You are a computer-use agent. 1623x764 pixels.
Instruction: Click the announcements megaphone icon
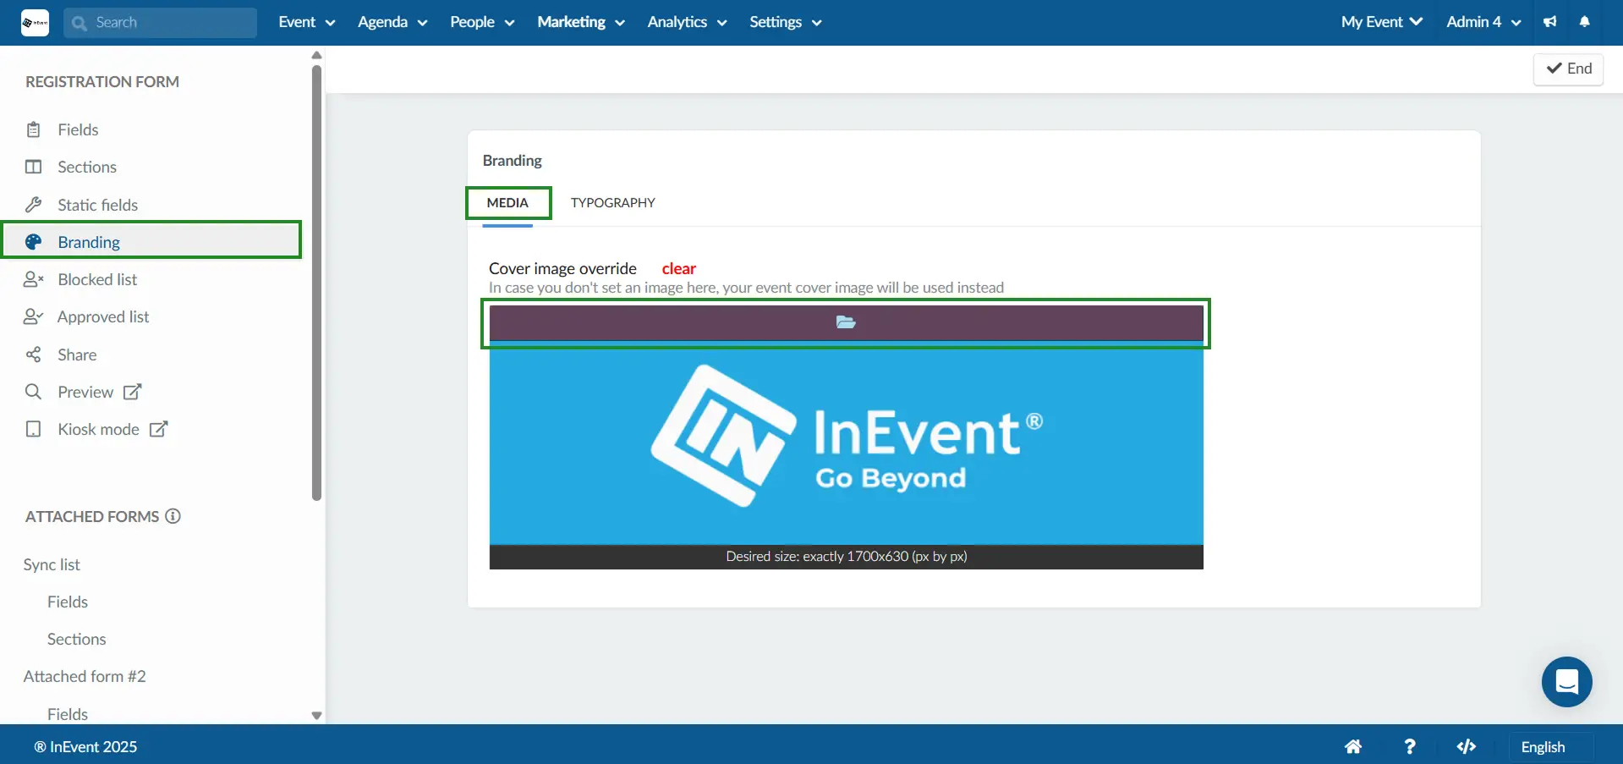click(x=1549, y=22)
